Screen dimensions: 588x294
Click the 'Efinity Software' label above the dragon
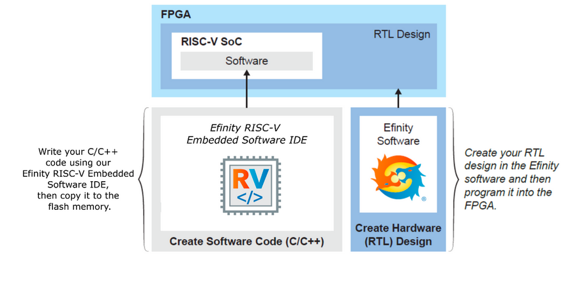point(398,135)
